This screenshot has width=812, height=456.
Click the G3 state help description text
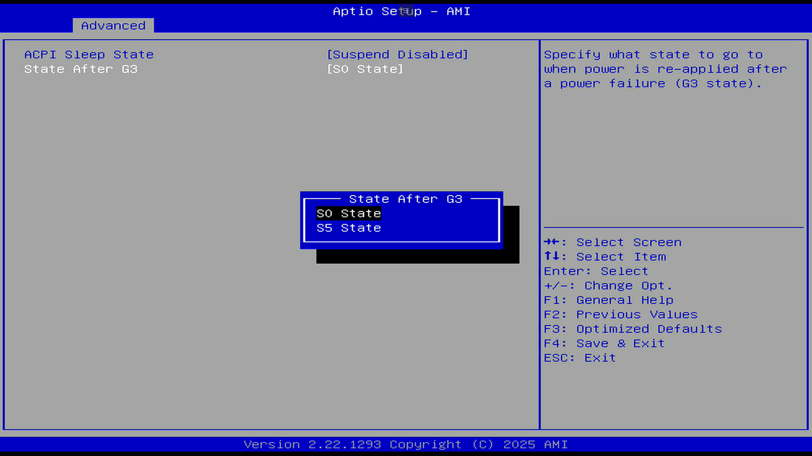[x=665, y=69]
